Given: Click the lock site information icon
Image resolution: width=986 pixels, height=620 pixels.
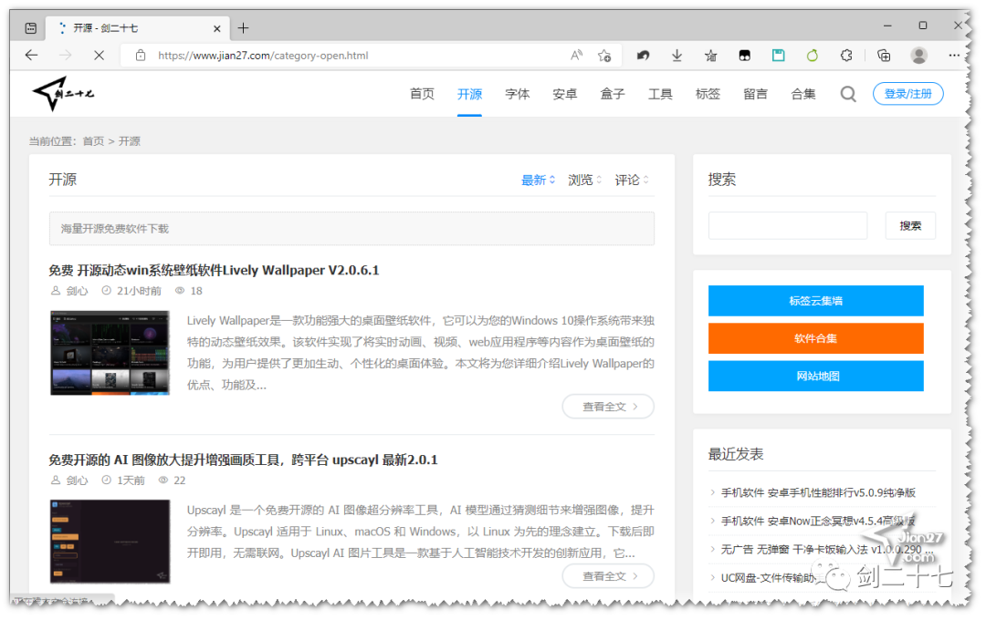Looking at the screenshot, I should 141,56.
